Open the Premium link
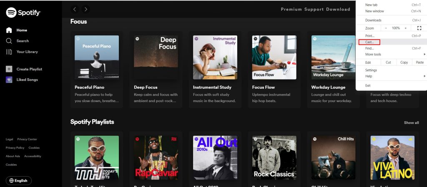427x187 pixels. point(291,9)
